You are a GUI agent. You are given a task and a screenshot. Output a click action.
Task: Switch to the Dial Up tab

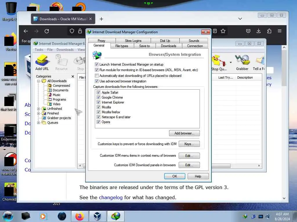pos(165,40)
